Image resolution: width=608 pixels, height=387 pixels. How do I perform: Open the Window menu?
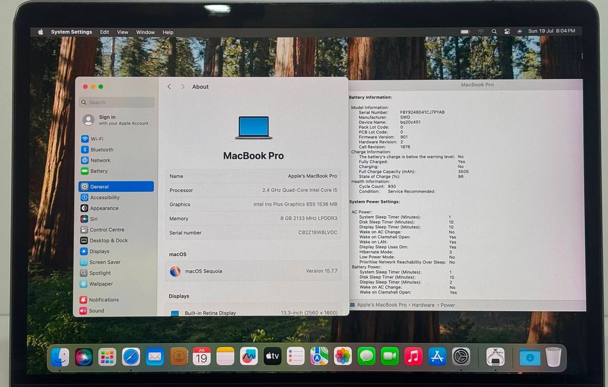145,32
